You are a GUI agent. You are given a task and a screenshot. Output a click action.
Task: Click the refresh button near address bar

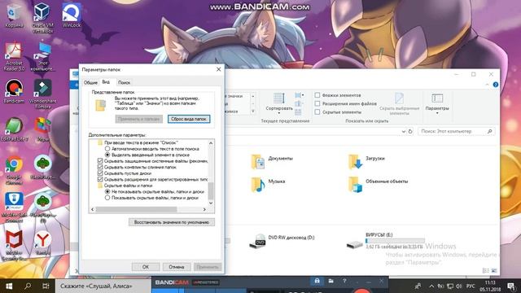(410, 132)
